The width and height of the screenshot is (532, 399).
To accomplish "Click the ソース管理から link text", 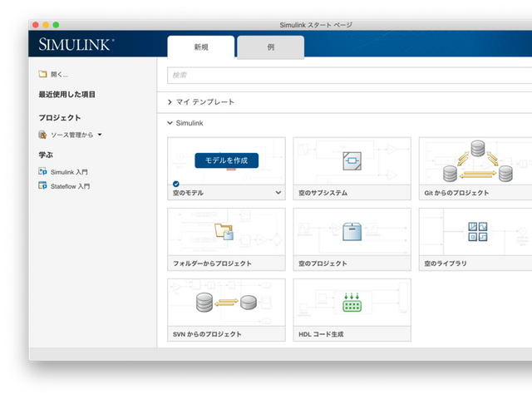I will (x=72, y=135).
